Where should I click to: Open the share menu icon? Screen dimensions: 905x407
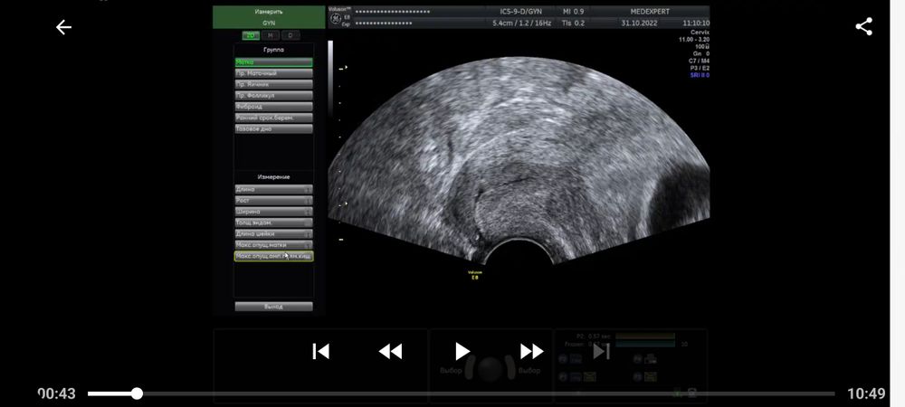[863, 27]
